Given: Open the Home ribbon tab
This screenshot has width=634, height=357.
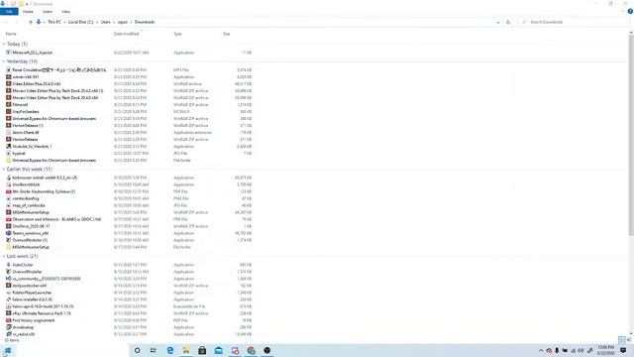Looking at the screenshot, I should click(x=28, y=12).
